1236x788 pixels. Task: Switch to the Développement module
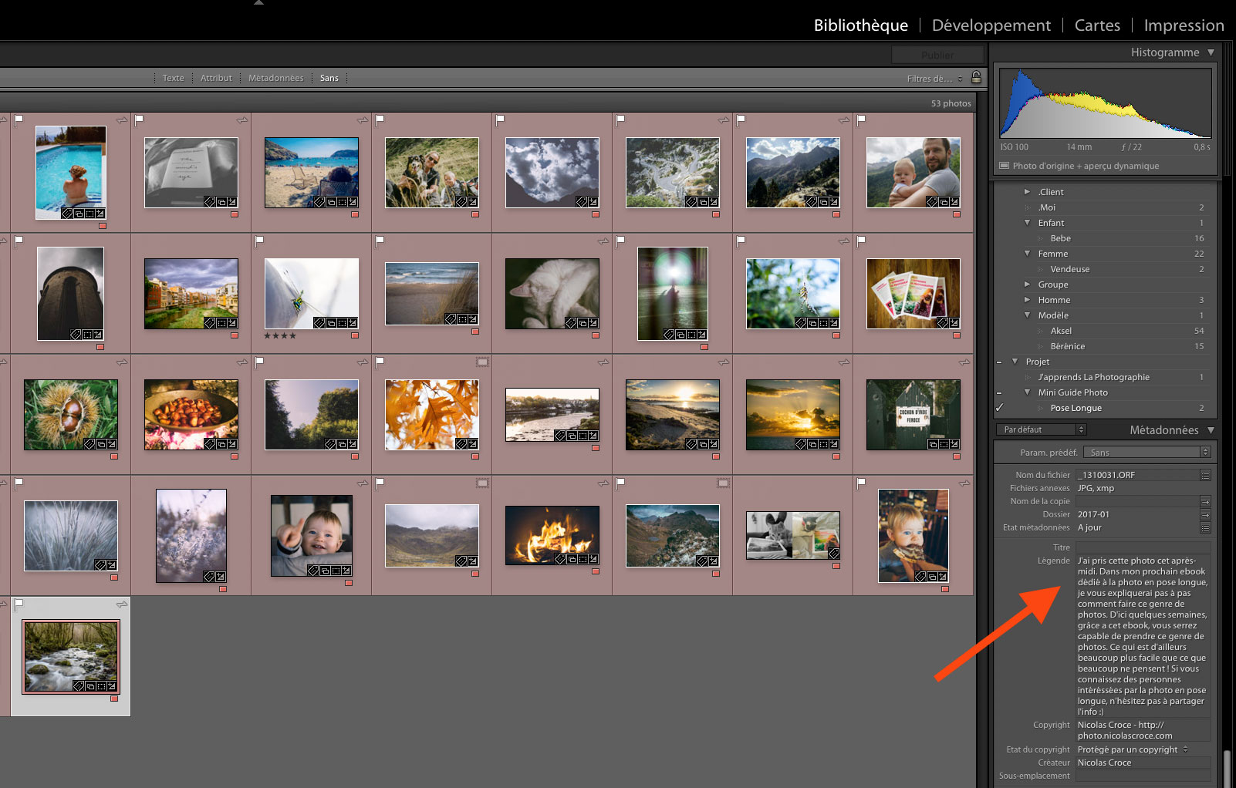tap(991, 25)
